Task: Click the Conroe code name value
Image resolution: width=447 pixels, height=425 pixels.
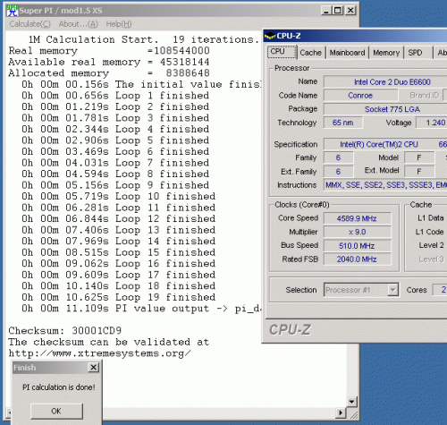Action: [360, 96]
